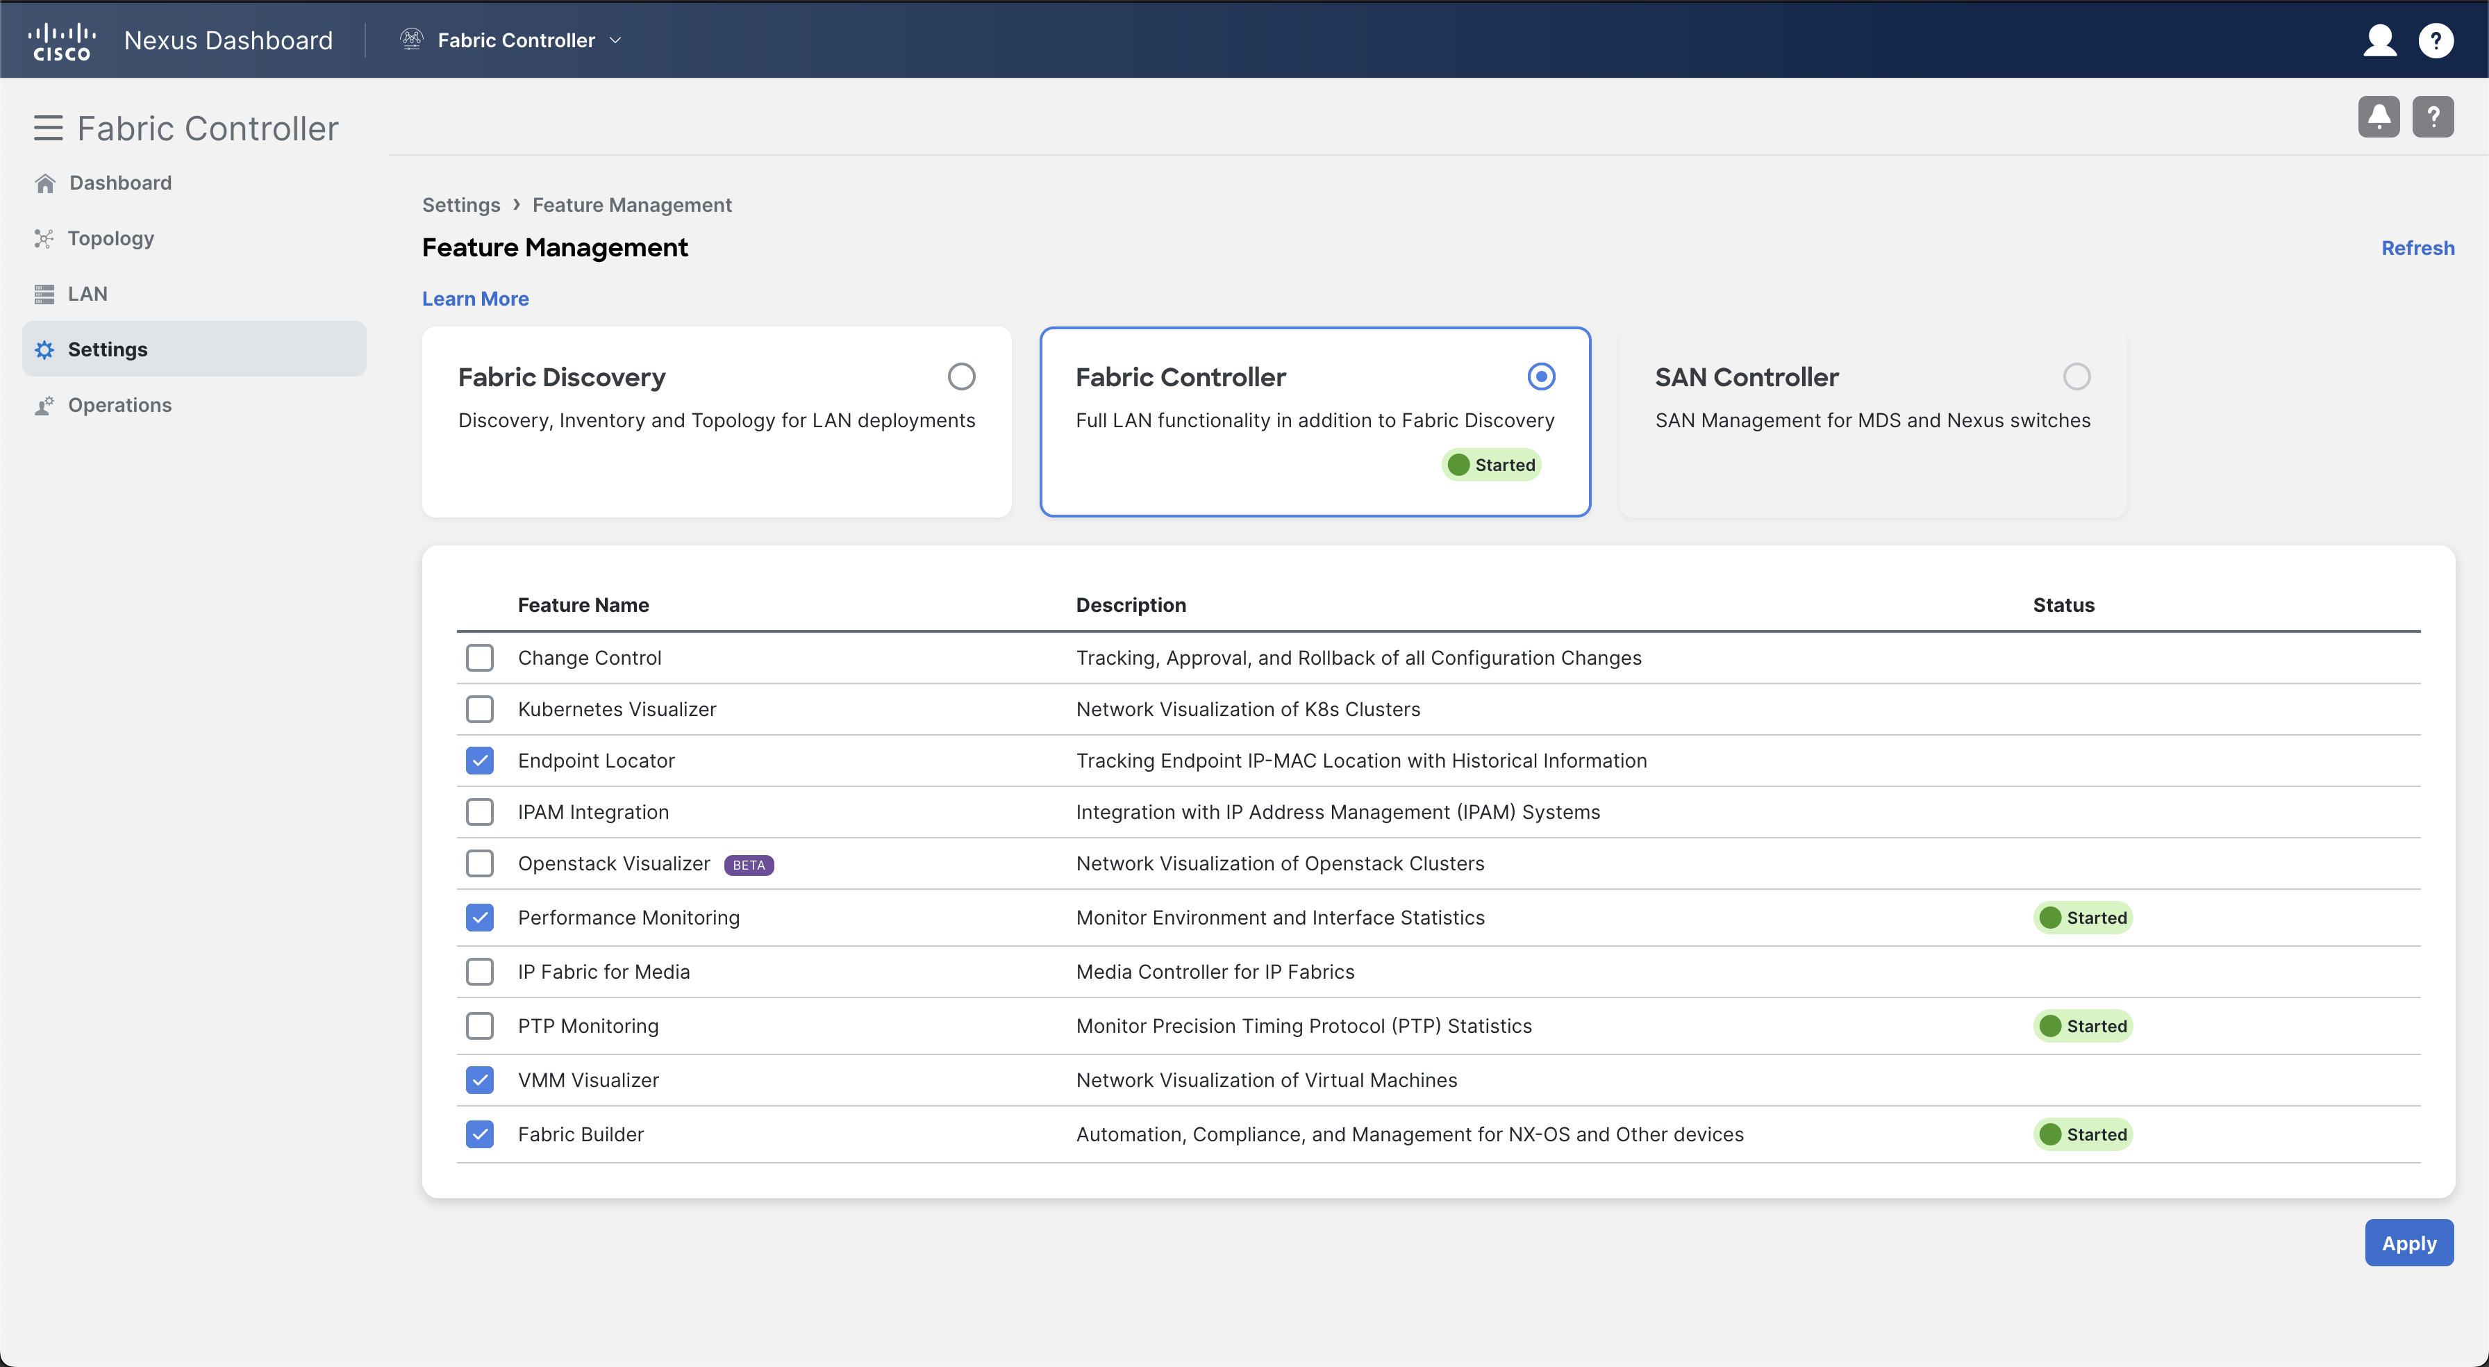Uncheck the Fabric Builder checkbox
This screenshot has height=1367, width=2489.
point(479,1134)
